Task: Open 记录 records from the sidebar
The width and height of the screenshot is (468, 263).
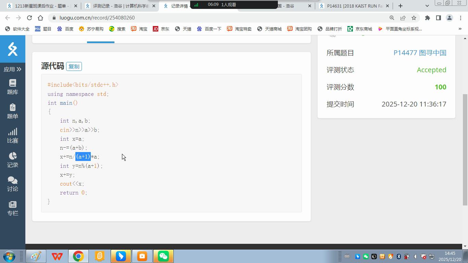Action: (13, 160)
